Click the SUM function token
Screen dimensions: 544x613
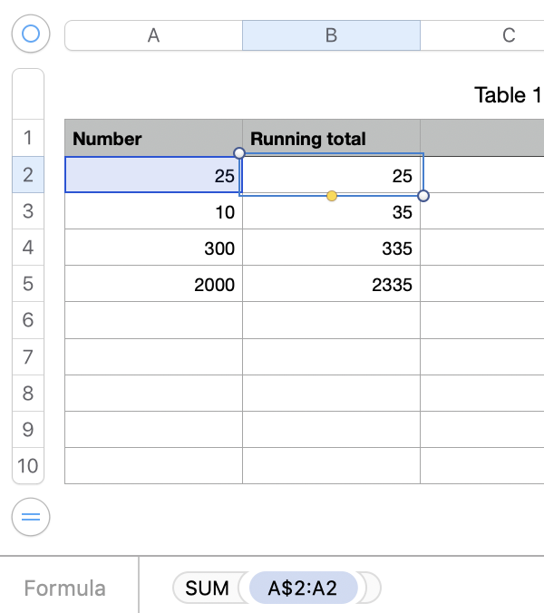coord(207,588)
